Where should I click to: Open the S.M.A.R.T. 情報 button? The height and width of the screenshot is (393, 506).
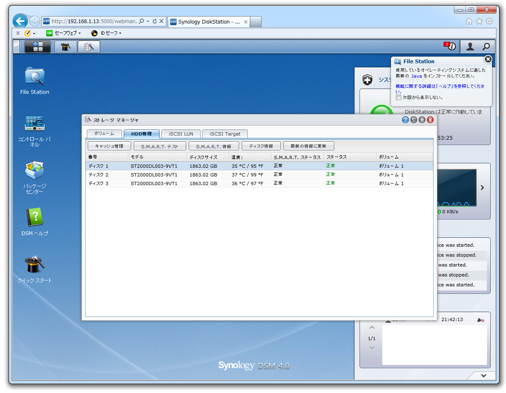pyautogui.click(x=213, y=146)
